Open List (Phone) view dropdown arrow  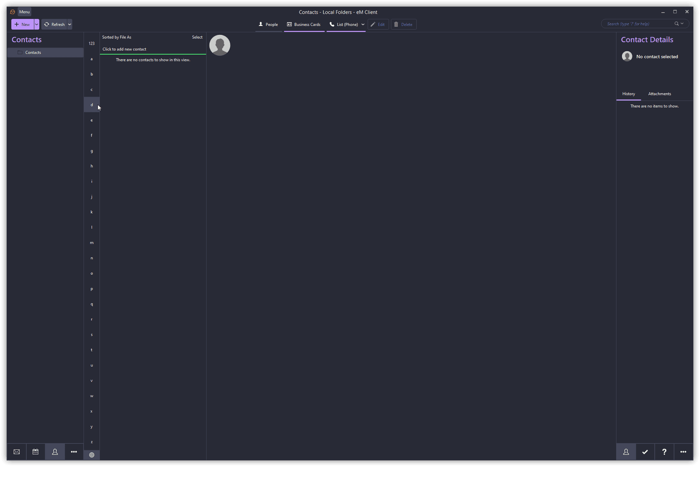363,25
